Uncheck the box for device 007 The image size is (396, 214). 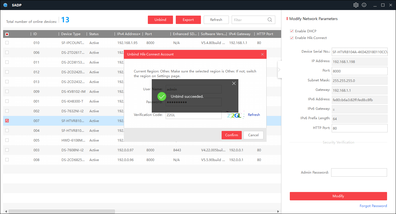(x=7, y=121)
